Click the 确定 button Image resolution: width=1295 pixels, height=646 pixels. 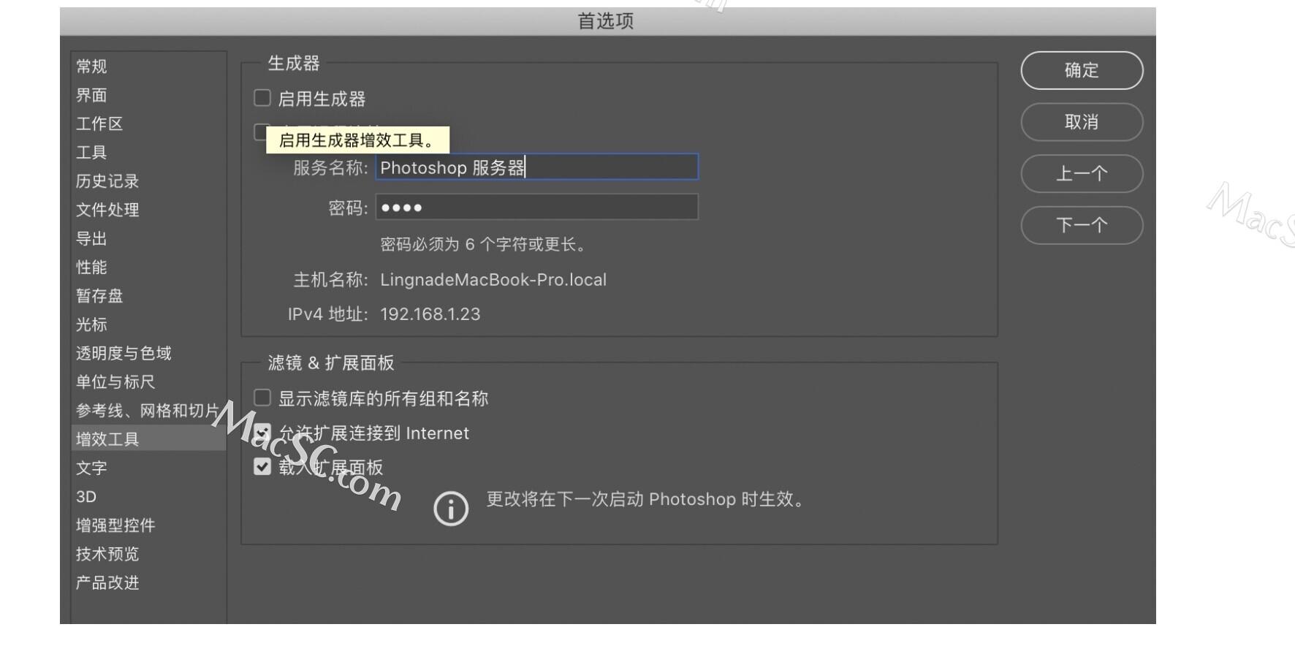(x=1082, y=70)
